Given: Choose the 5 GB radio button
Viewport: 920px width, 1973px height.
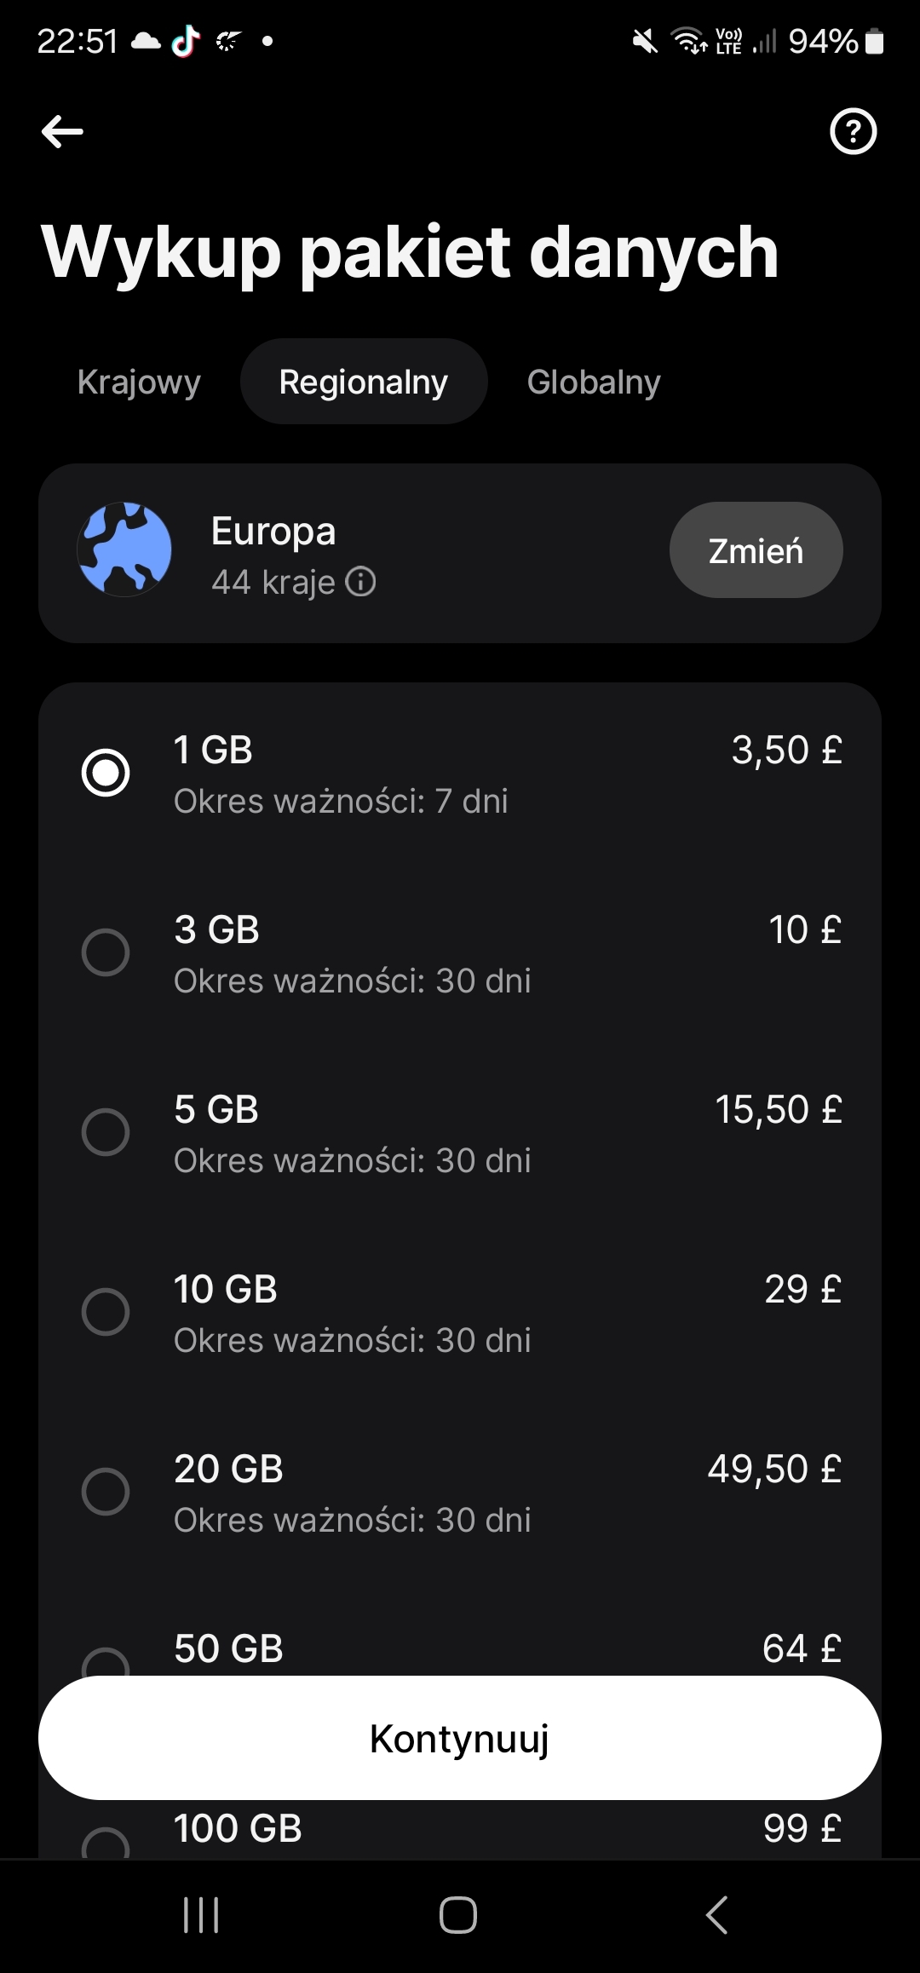Looking at the screenshot, I should point(106,1132).
